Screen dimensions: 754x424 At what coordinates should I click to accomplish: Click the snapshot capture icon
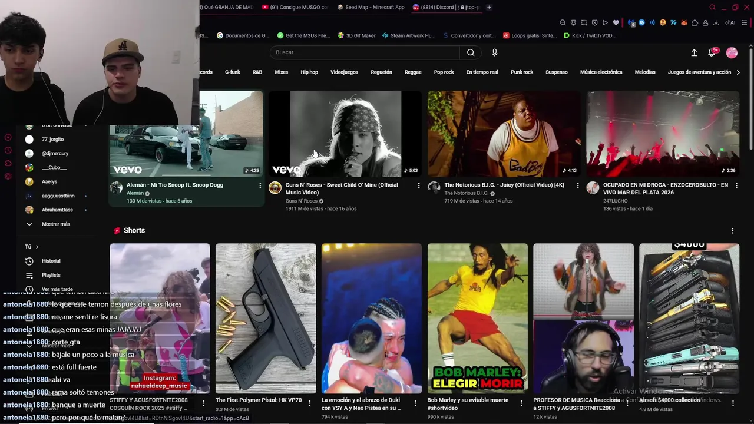(584, 22)
